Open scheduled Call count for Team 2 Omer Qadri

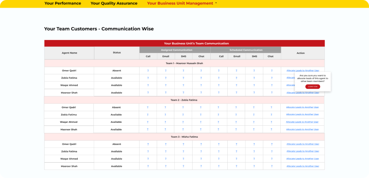point(218,107)
